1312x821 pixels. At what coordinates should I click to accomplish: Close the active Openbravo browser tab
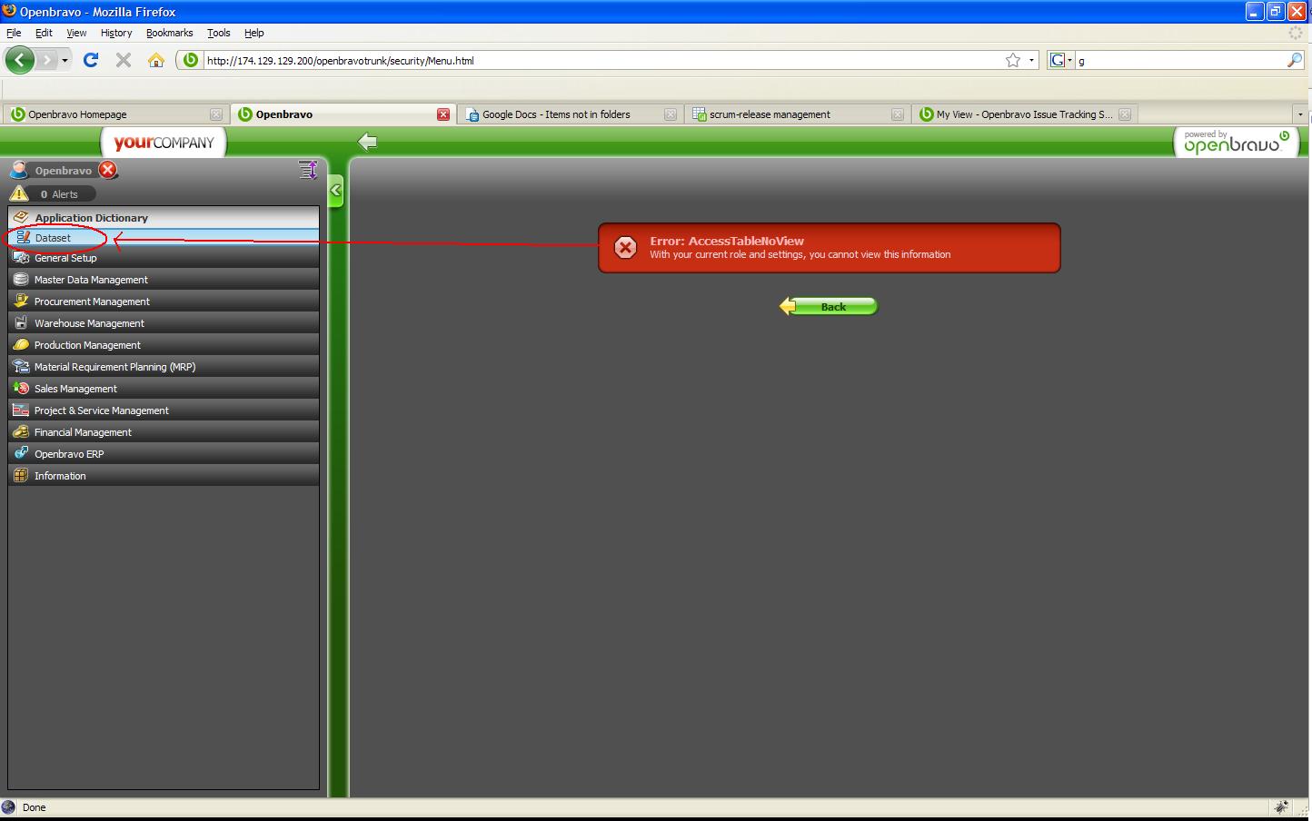pos(443,114)
